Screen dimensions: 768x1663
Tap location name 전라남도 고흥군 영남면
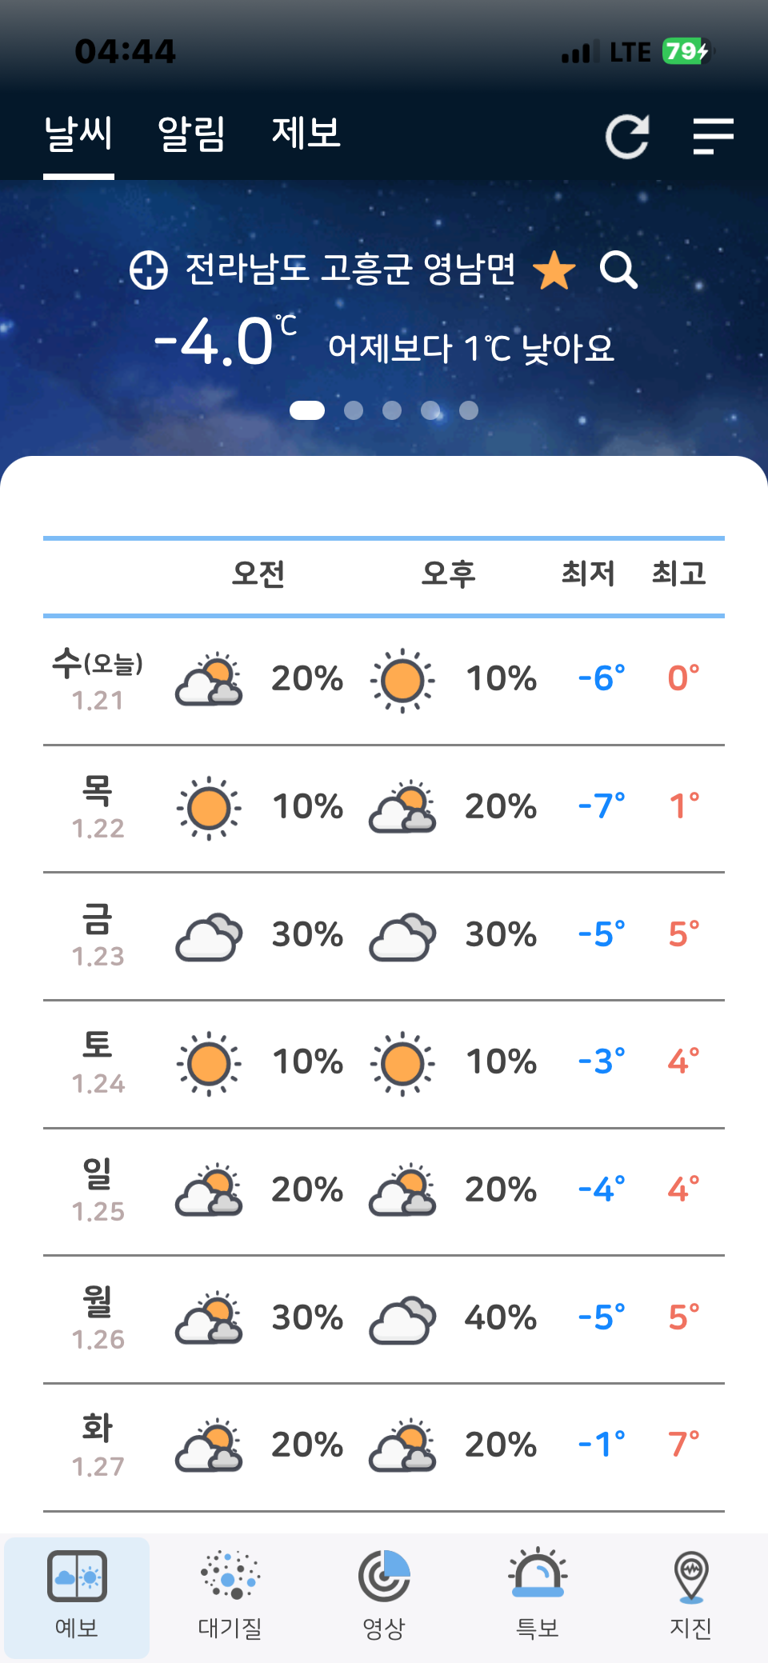tap(350, 270)
